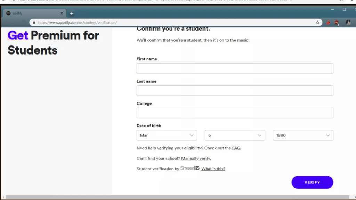The height and width of the screenshot is (200, 356).
Task: Open the 'What is this?' link
Action: tap(213, 169)
